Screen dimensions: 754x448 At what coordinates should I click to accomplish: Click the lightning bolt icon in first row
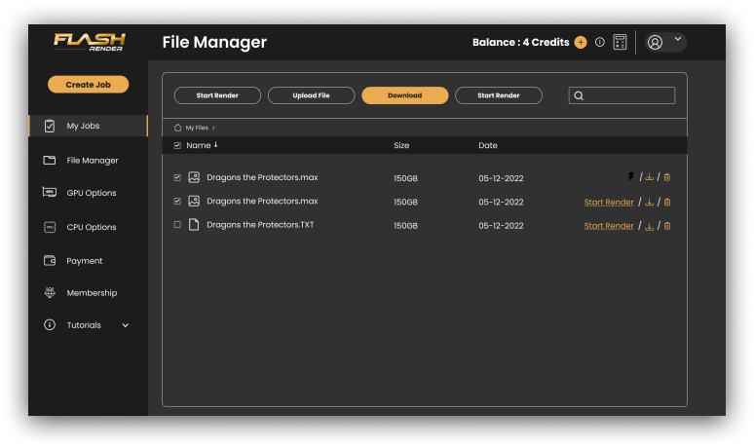(631, 177)
